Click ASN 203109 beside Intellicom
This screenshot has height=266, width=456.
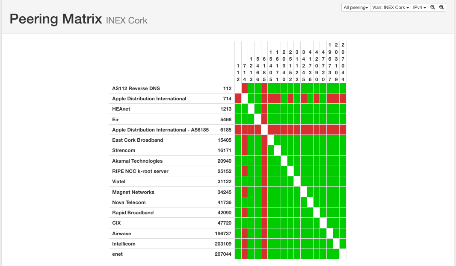click(223, 244)
